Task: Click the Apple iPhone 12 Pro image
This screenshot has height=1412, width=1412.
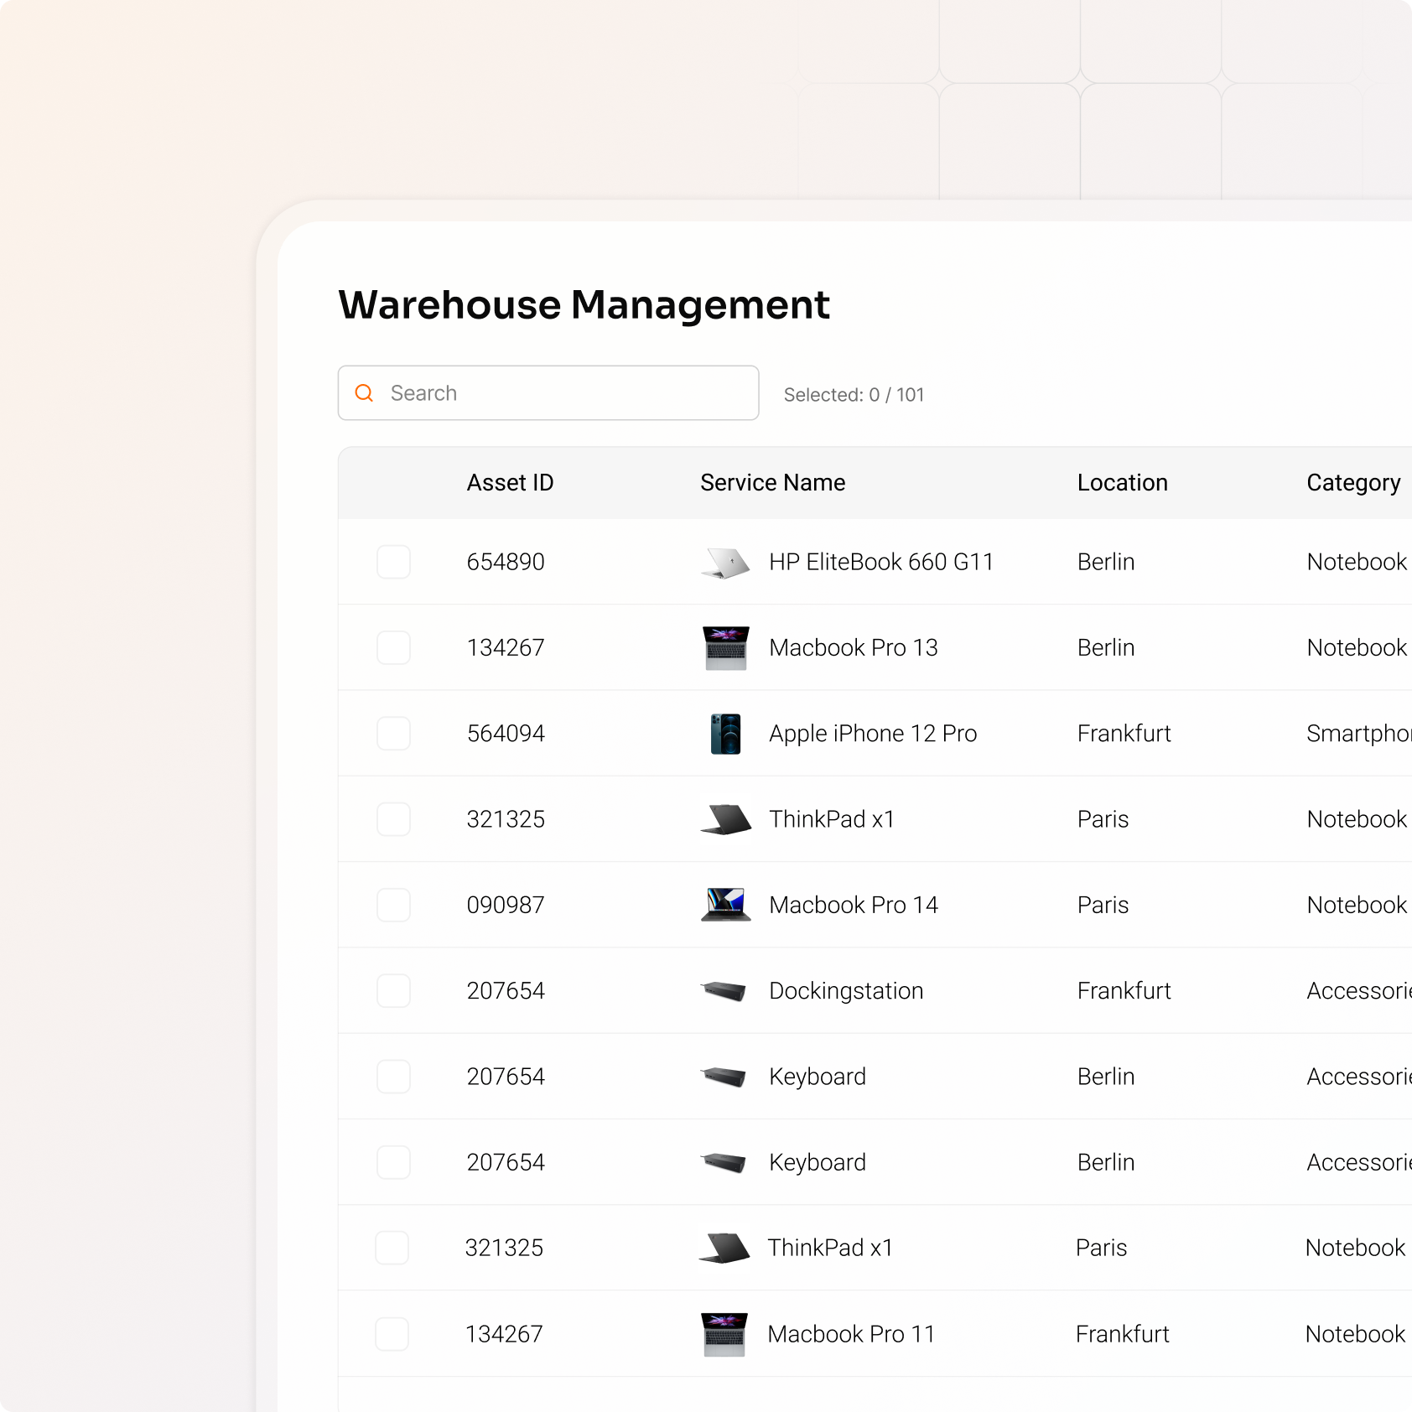Action: [725, 734]
